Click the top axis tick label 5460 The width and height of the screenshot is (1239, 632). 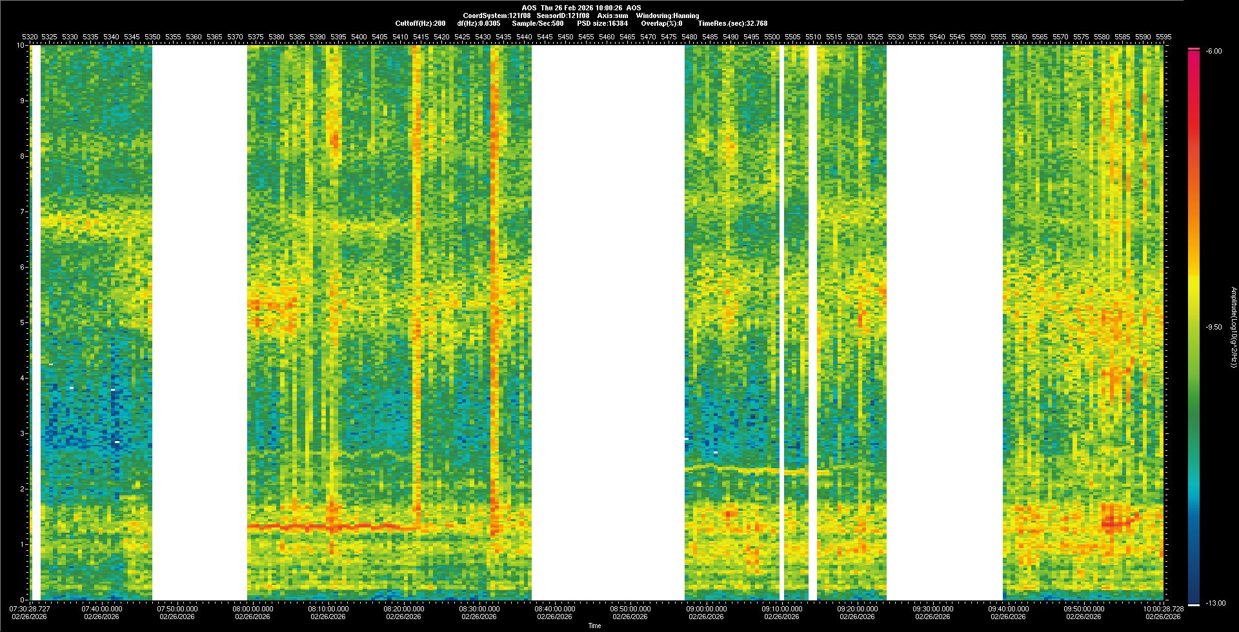pos(607,37)
